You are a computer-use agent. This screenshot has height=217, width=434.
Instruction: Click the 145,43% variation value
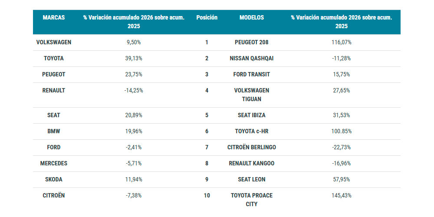point(341,196)
